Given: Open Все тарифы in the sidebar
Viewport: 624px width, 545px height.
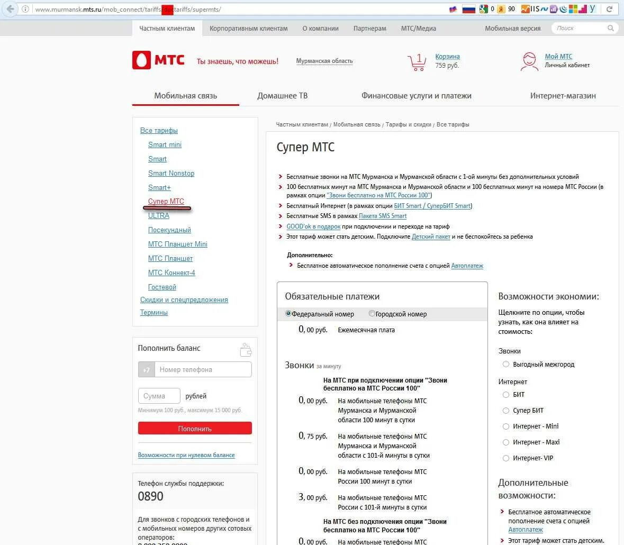Looking at the screenshot, I should 159,131.
